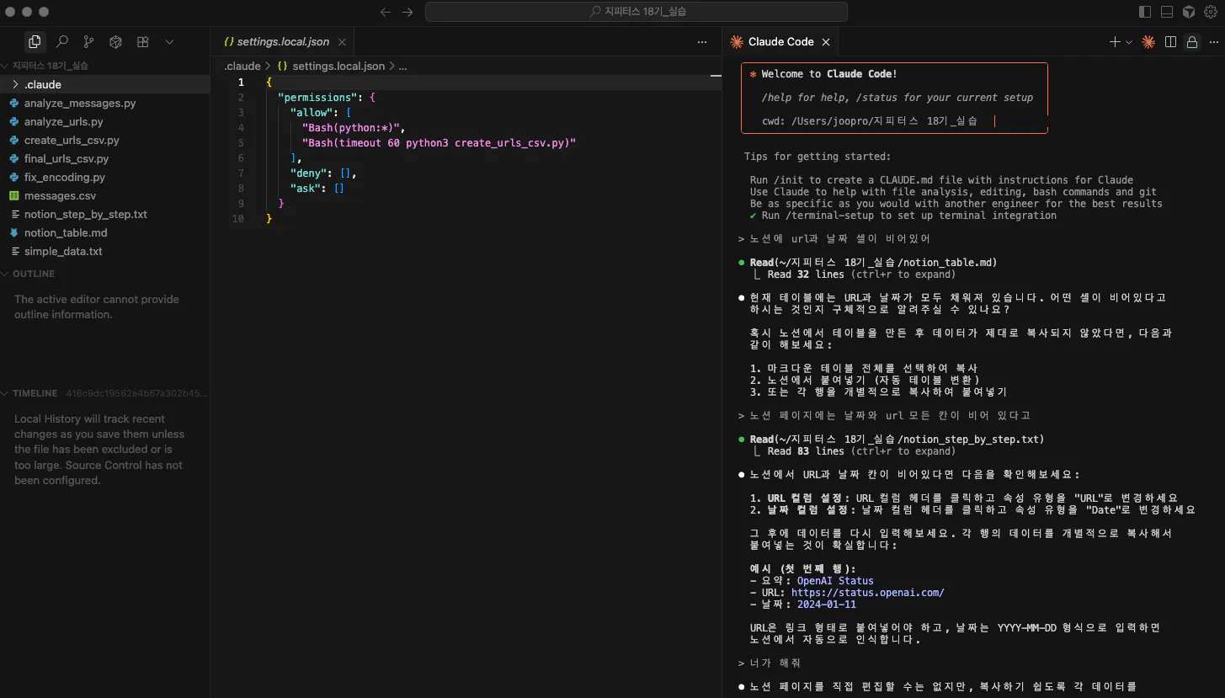1225x698 pixels.
Task: Open messages.csv file
Action: point(105,195)
